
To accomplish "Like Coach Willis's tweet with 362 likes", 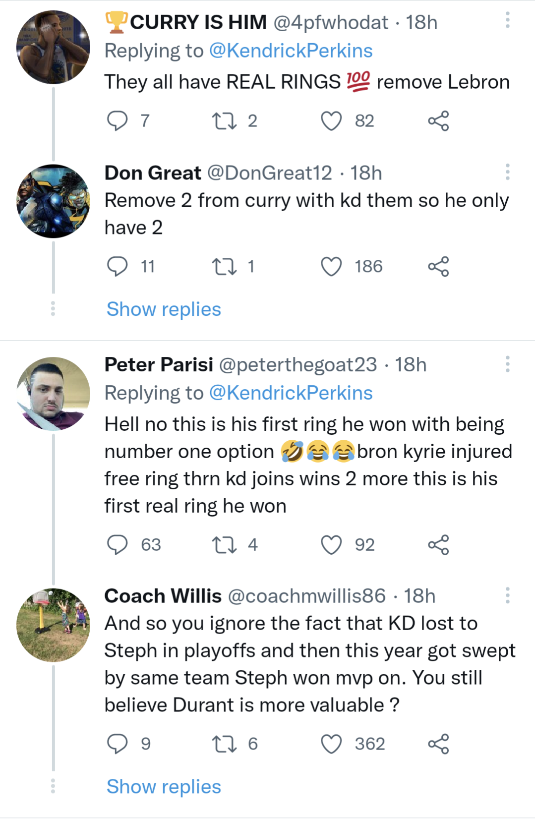I will click(x=331, y=744).
